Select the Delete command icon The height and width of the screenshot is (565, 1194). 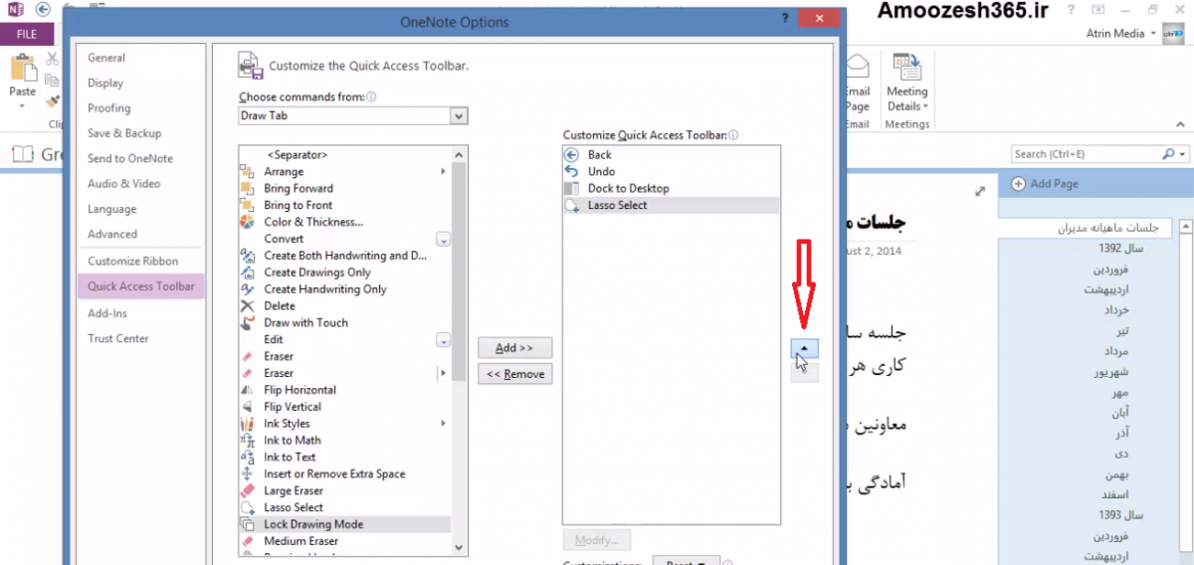(247, 305)
